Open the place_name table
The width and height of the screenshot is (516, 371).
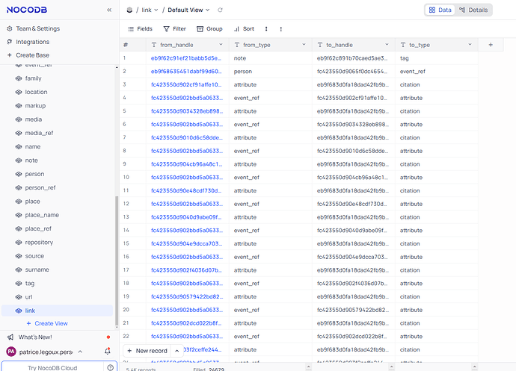click(x=42, y=215)
